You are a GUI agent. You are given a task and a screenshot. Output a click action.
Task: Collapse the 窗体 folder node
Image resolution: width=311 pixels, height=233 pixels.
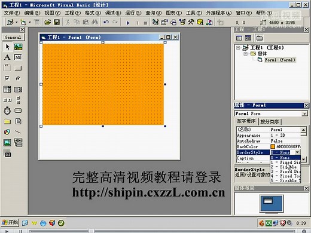pyautogui.click(x=246, y=54)
